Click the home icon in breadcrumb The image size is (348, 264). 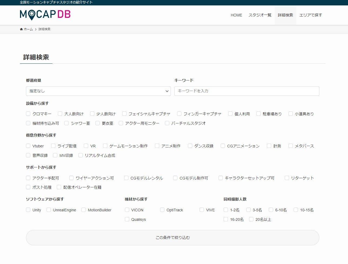pos(21,29)
